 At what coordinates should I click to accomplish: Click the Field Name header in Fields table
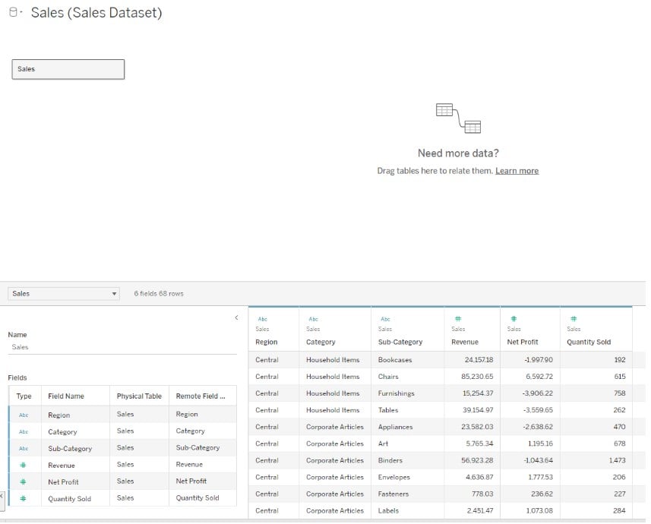66,396
